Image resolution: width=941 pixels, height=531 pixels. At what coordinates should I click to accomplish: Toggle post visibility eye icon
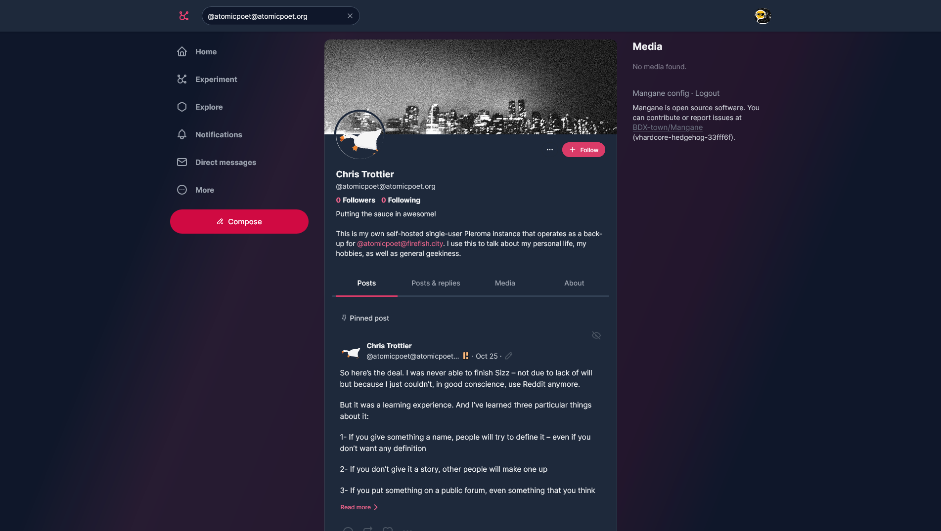(596, 335)
